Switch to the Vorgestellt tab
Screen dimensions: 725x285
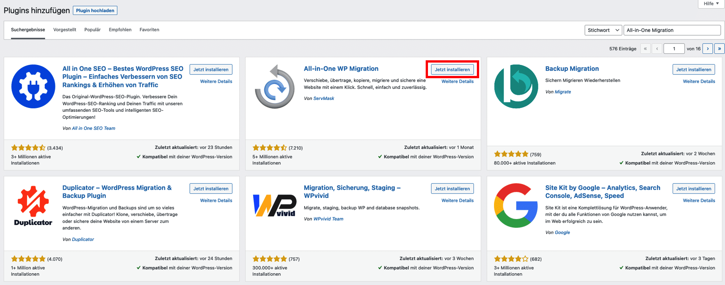65,30
